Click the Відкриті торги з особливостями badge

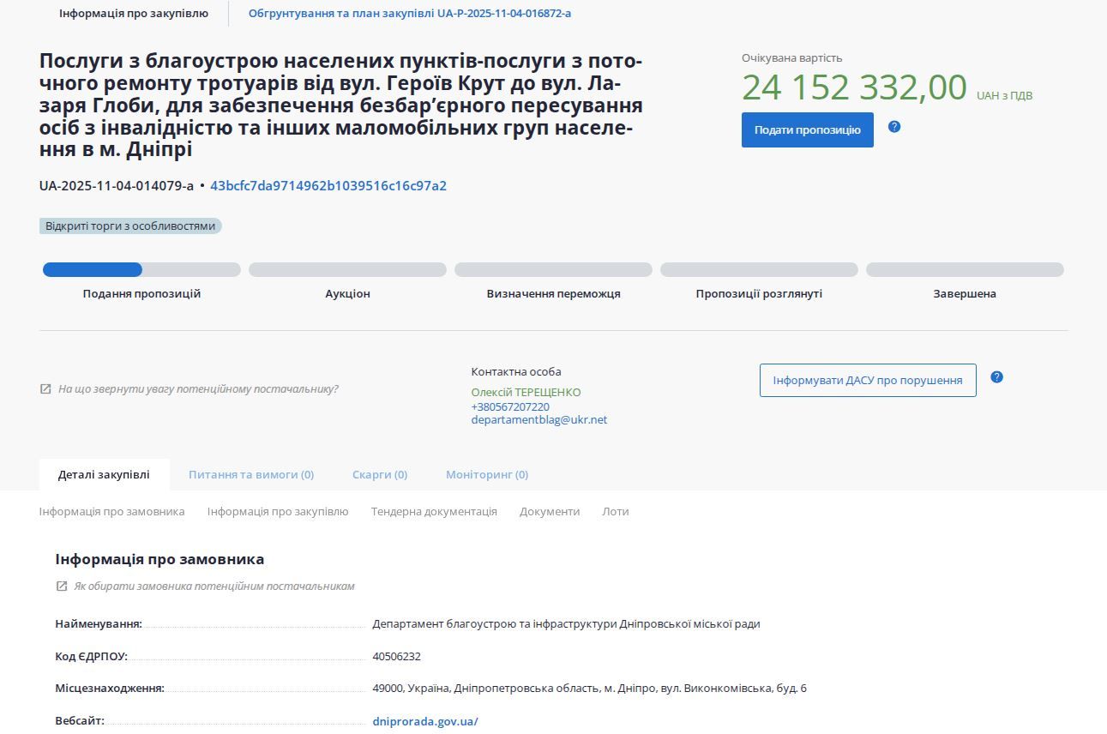pyautogui.click(x=131, y=226)
